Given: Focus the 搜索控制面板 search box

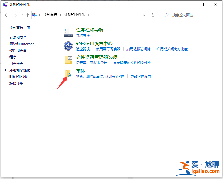Looking at the screenshot, I should click(190, 15).
